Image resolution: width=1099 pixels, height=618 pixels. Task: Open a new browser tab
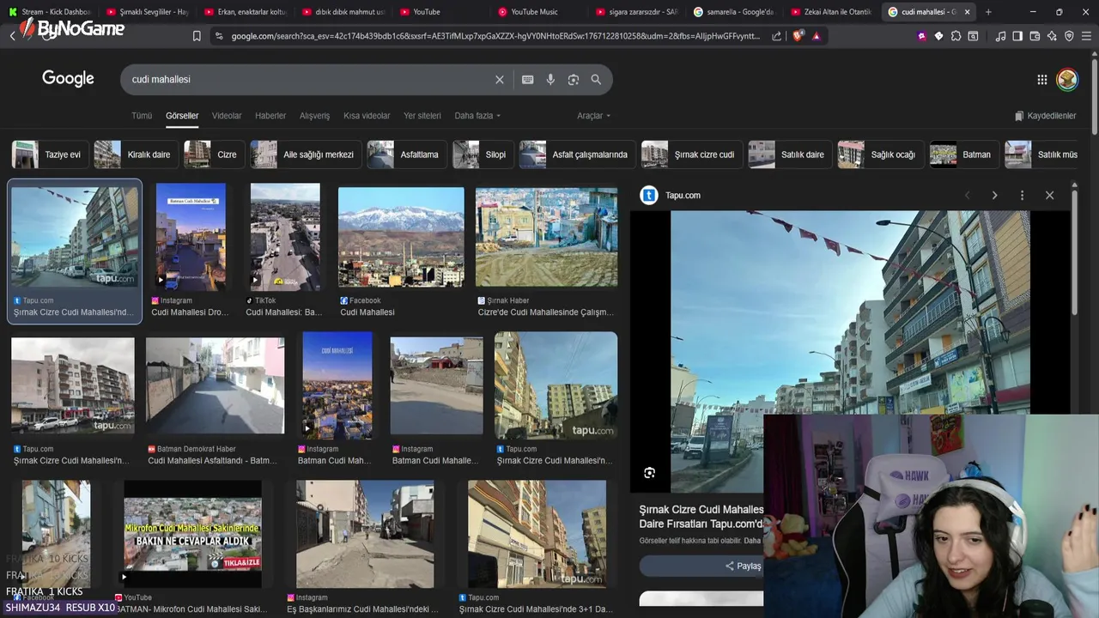click(988, 12)
